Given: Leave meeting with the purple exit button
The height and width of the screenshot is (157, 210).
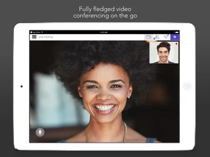Looking at the screenshot, I should (x=175, y=37).
